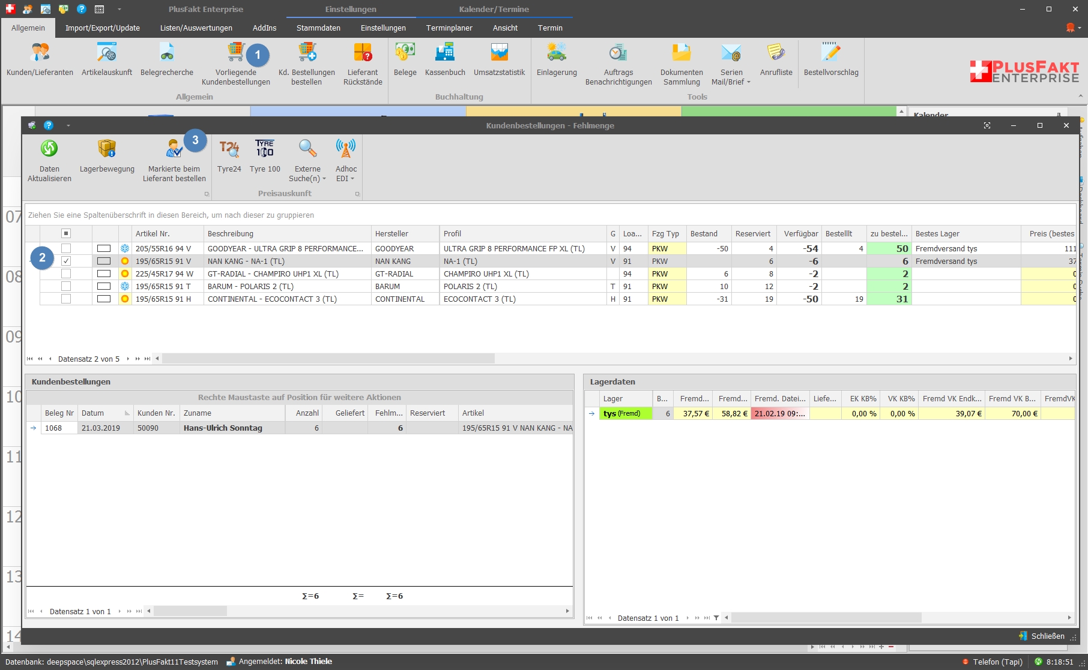Check the 225/45R17 94 W row checkbox
The image size is (1088, 670).
click(66, 274)
